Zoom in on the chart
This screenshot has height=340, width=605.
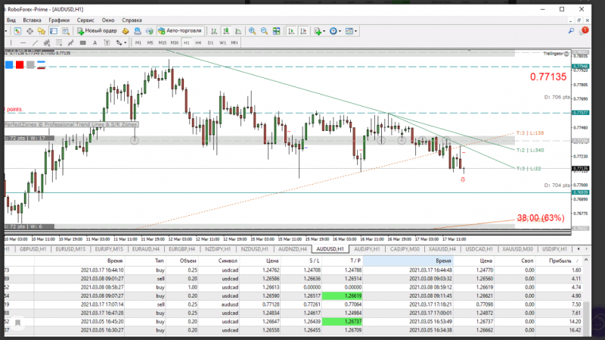pyautogui.click(x=252, y=31)
